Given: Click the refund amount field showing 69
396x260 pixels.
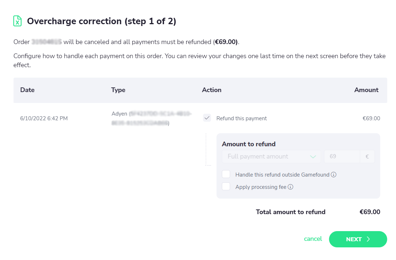Looking at the screenshot, I should (x=341, y=157).
